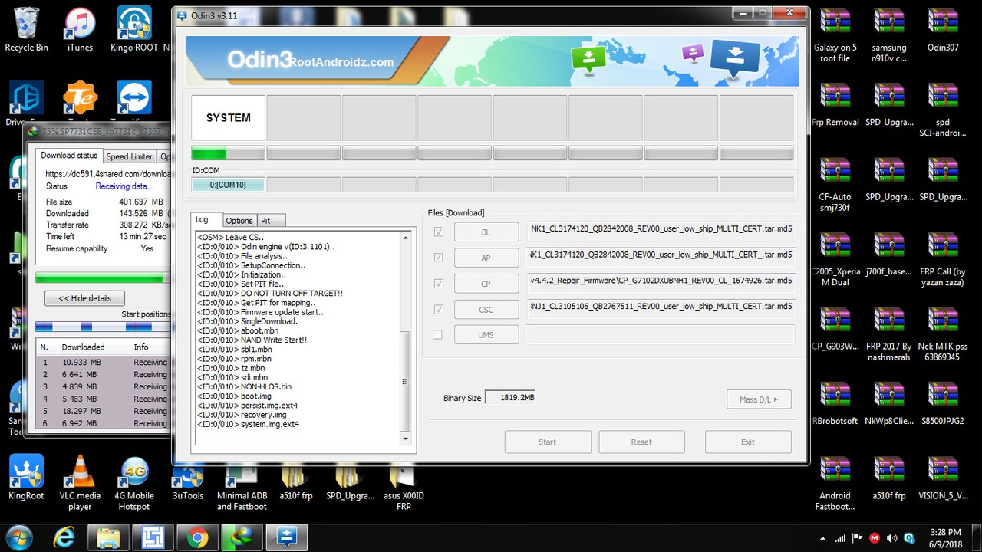Click the SYSTEM flashing progress bar in Odin
The height and width of the screenshot is (552, 982).
click(x=228, y=153)
